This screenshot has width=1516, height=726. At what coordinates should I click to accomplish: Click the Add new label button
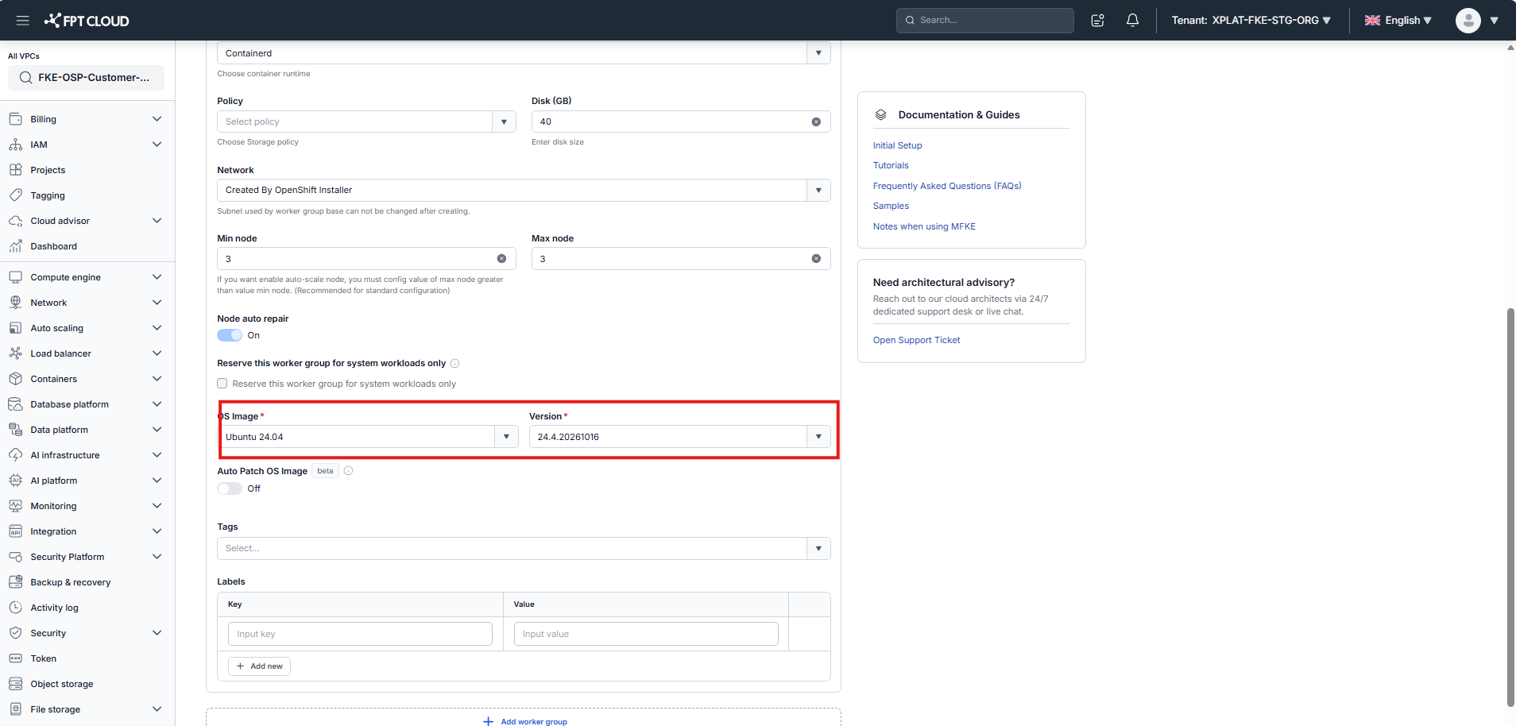click(259, 666)
